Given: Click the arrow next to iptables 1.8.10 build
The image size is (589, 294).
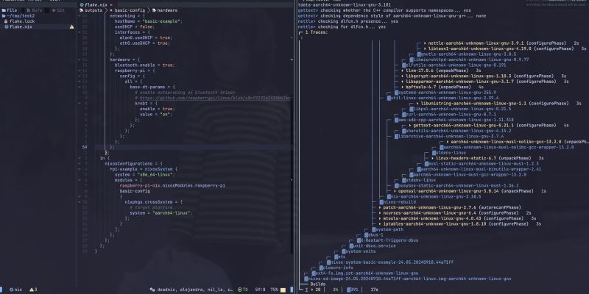Looking at the screenshot, I should tap(380, 224).
